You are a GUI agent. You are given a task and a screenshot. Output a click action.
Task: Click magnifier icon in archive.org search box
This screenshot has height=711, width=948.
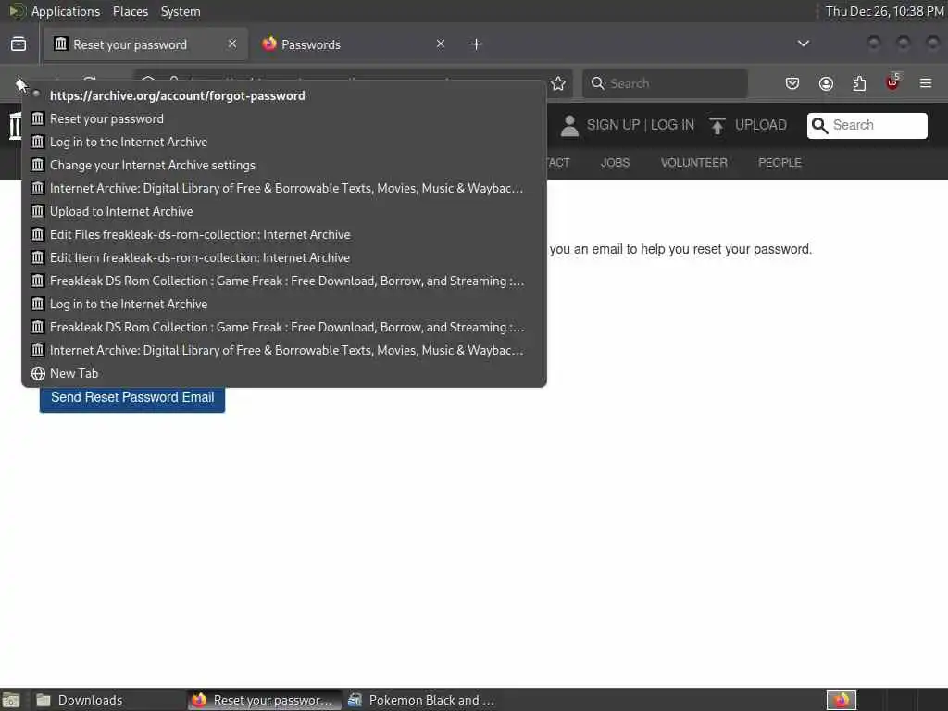click(820, 125)
